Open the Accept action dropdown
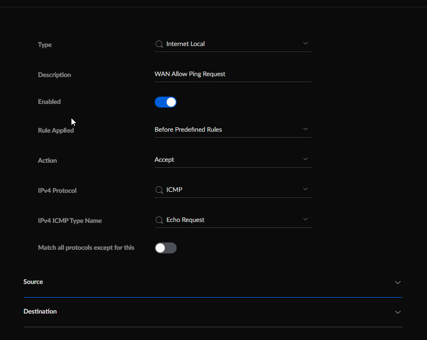Screen dimensions: 427x340 [x=233, y=160]
